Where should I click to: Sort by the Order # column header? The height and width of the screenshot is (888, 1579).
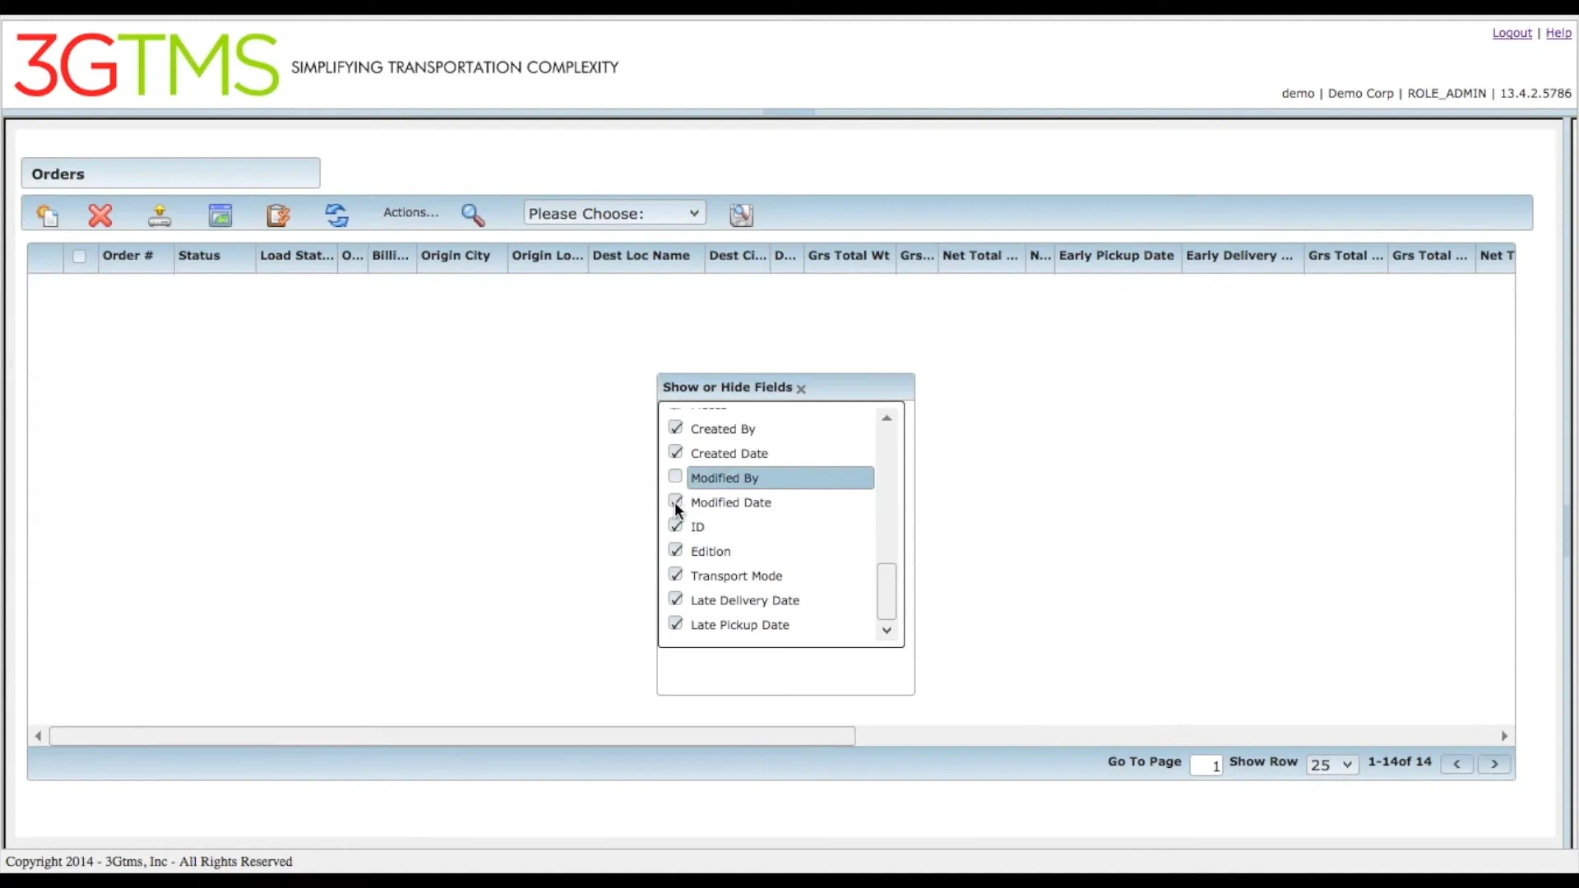[127, 257]
